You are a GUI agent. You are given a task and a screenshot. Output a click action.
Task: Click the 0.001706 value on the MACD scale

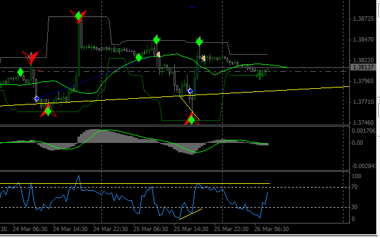364,131
